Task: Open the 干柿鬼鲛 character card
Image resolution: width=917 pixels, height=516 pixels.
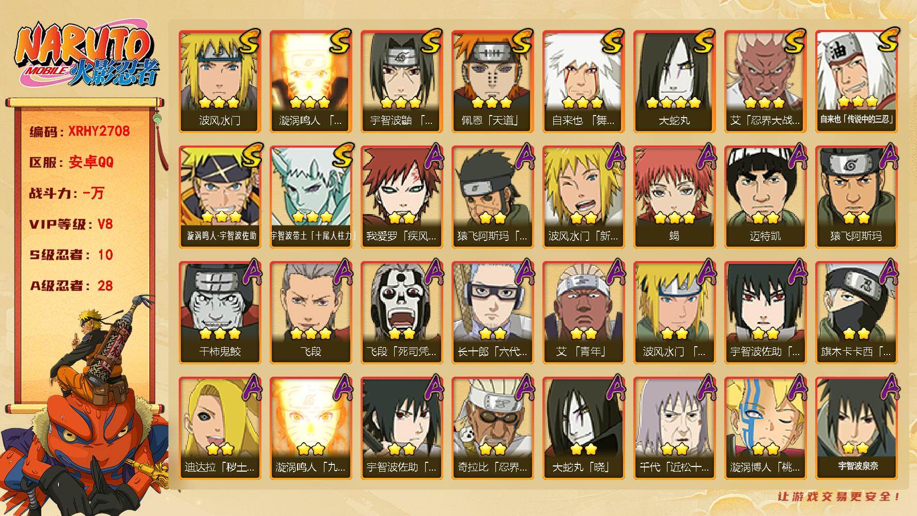Action: [220, 313]
